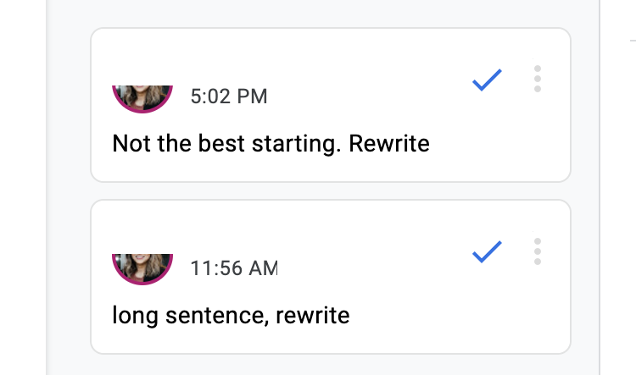Screen dimensions: 636x375
Task: Select the 11:56 AM timestamp
Action: click(x=234, y=268)
